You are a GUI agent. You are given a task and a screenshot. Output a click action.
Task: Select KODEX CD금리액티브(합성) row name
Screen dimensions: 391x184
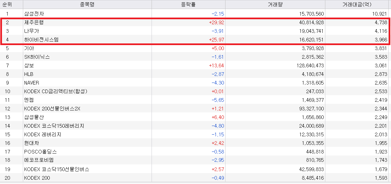coord(56,92)
